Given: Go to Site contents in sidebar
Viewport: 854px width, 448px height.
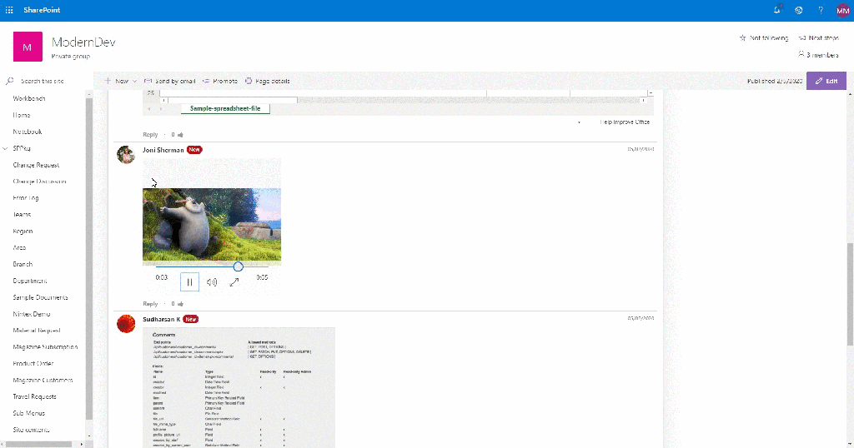Looking at the screenshot, I should point(31,430).
